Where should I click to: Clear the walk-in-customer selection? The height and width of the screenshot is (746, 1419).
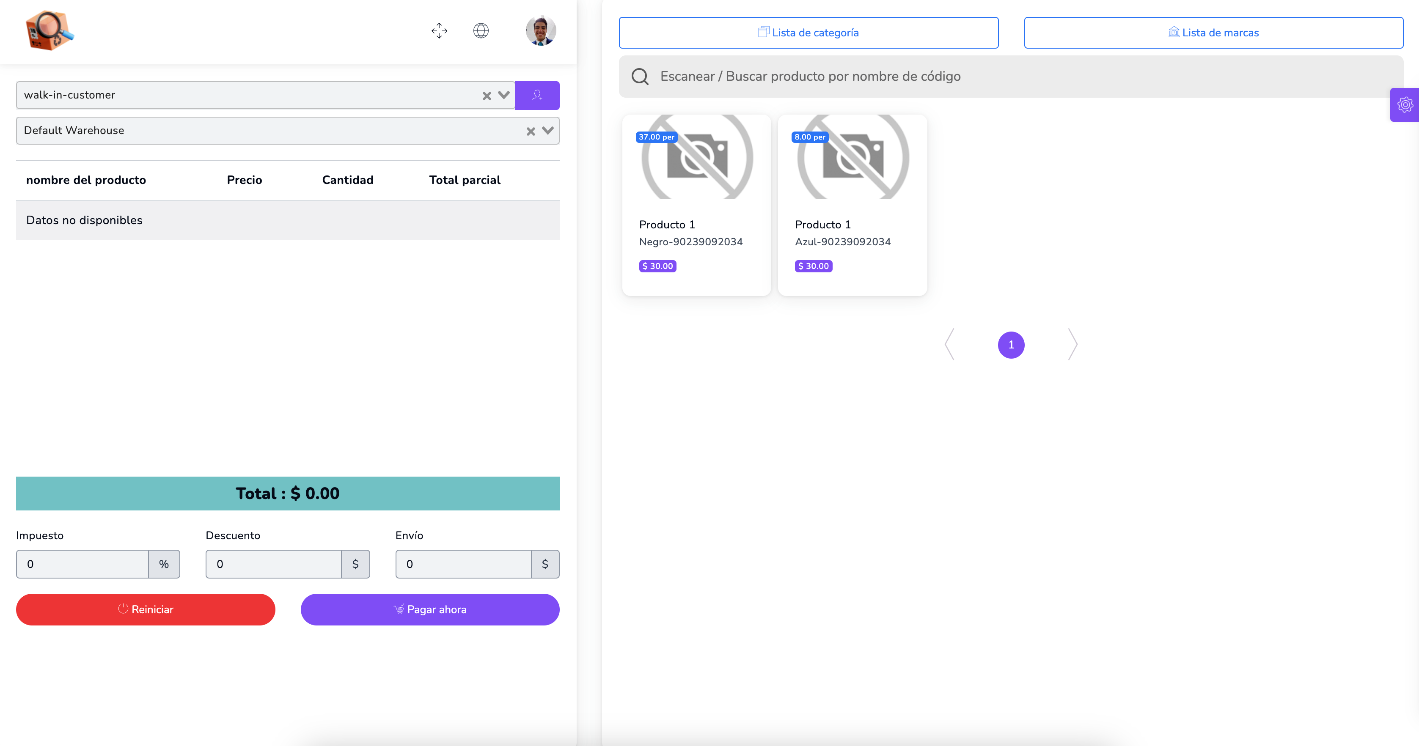coord(487,96)
